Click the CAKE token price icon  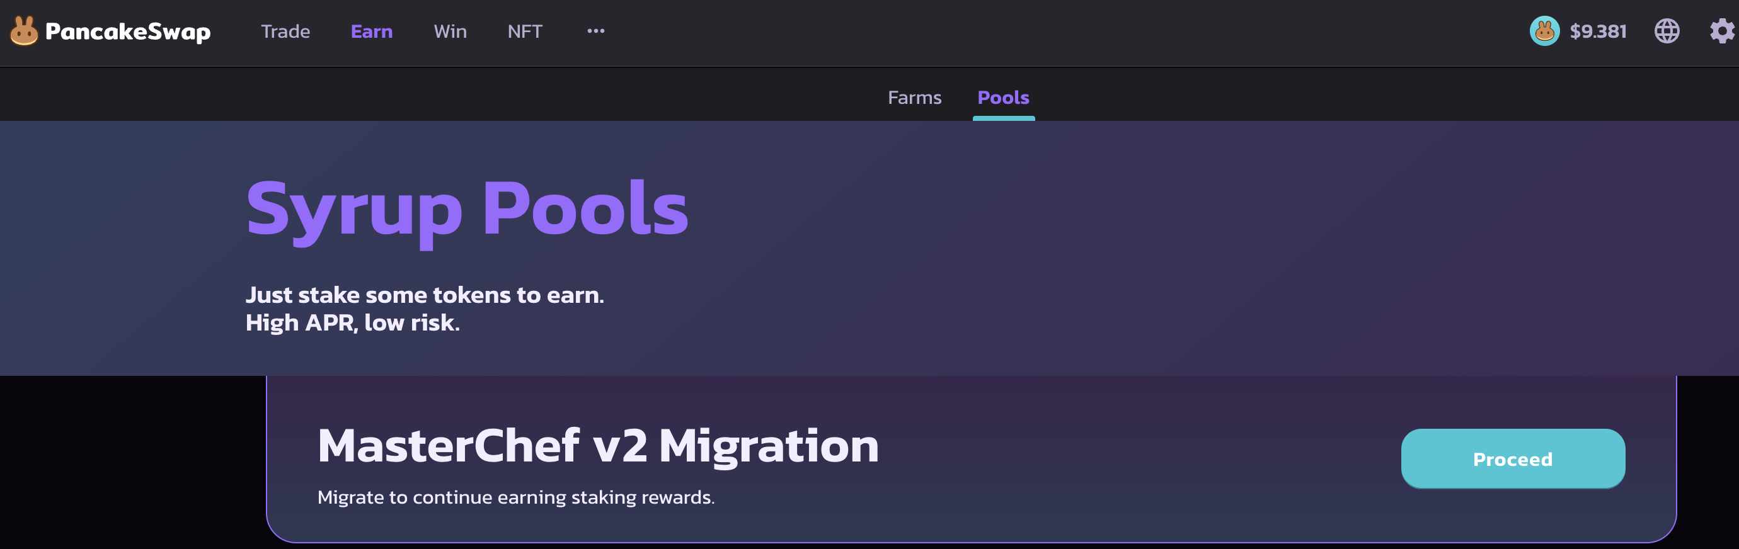(x=1544, y=31)
